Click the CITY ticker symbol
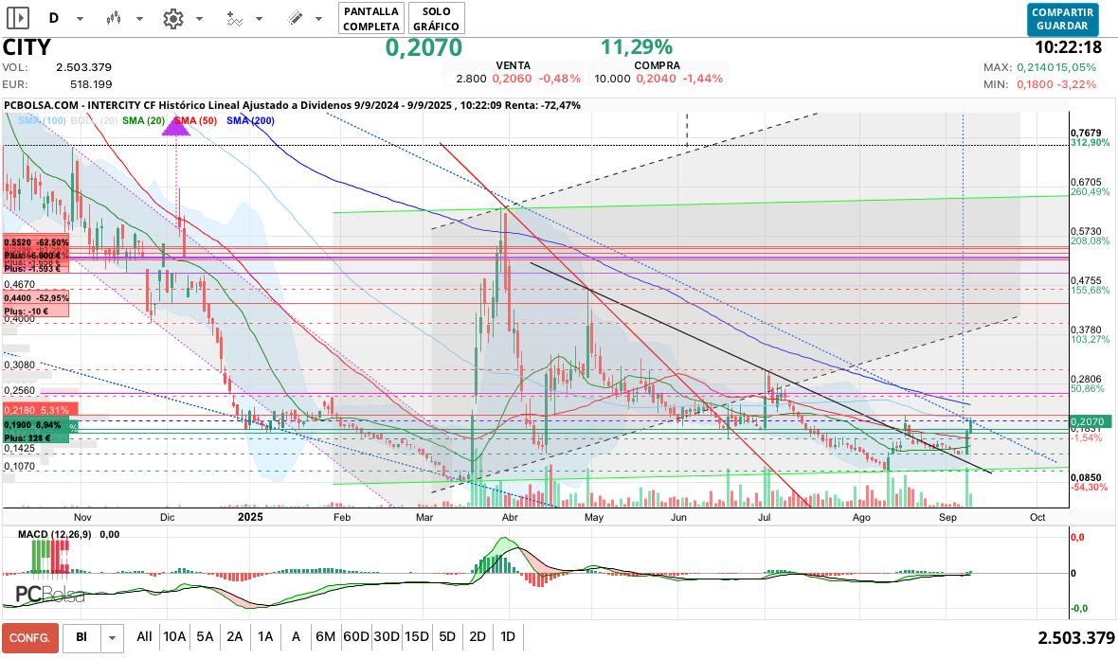This screenshot has width=1118, height=659. coord(27,47)
